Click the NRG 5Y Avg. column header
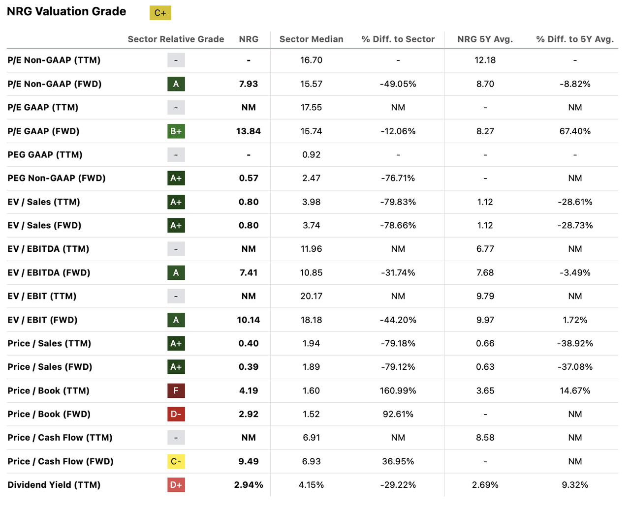630x507 pixels. pos(485,39)
